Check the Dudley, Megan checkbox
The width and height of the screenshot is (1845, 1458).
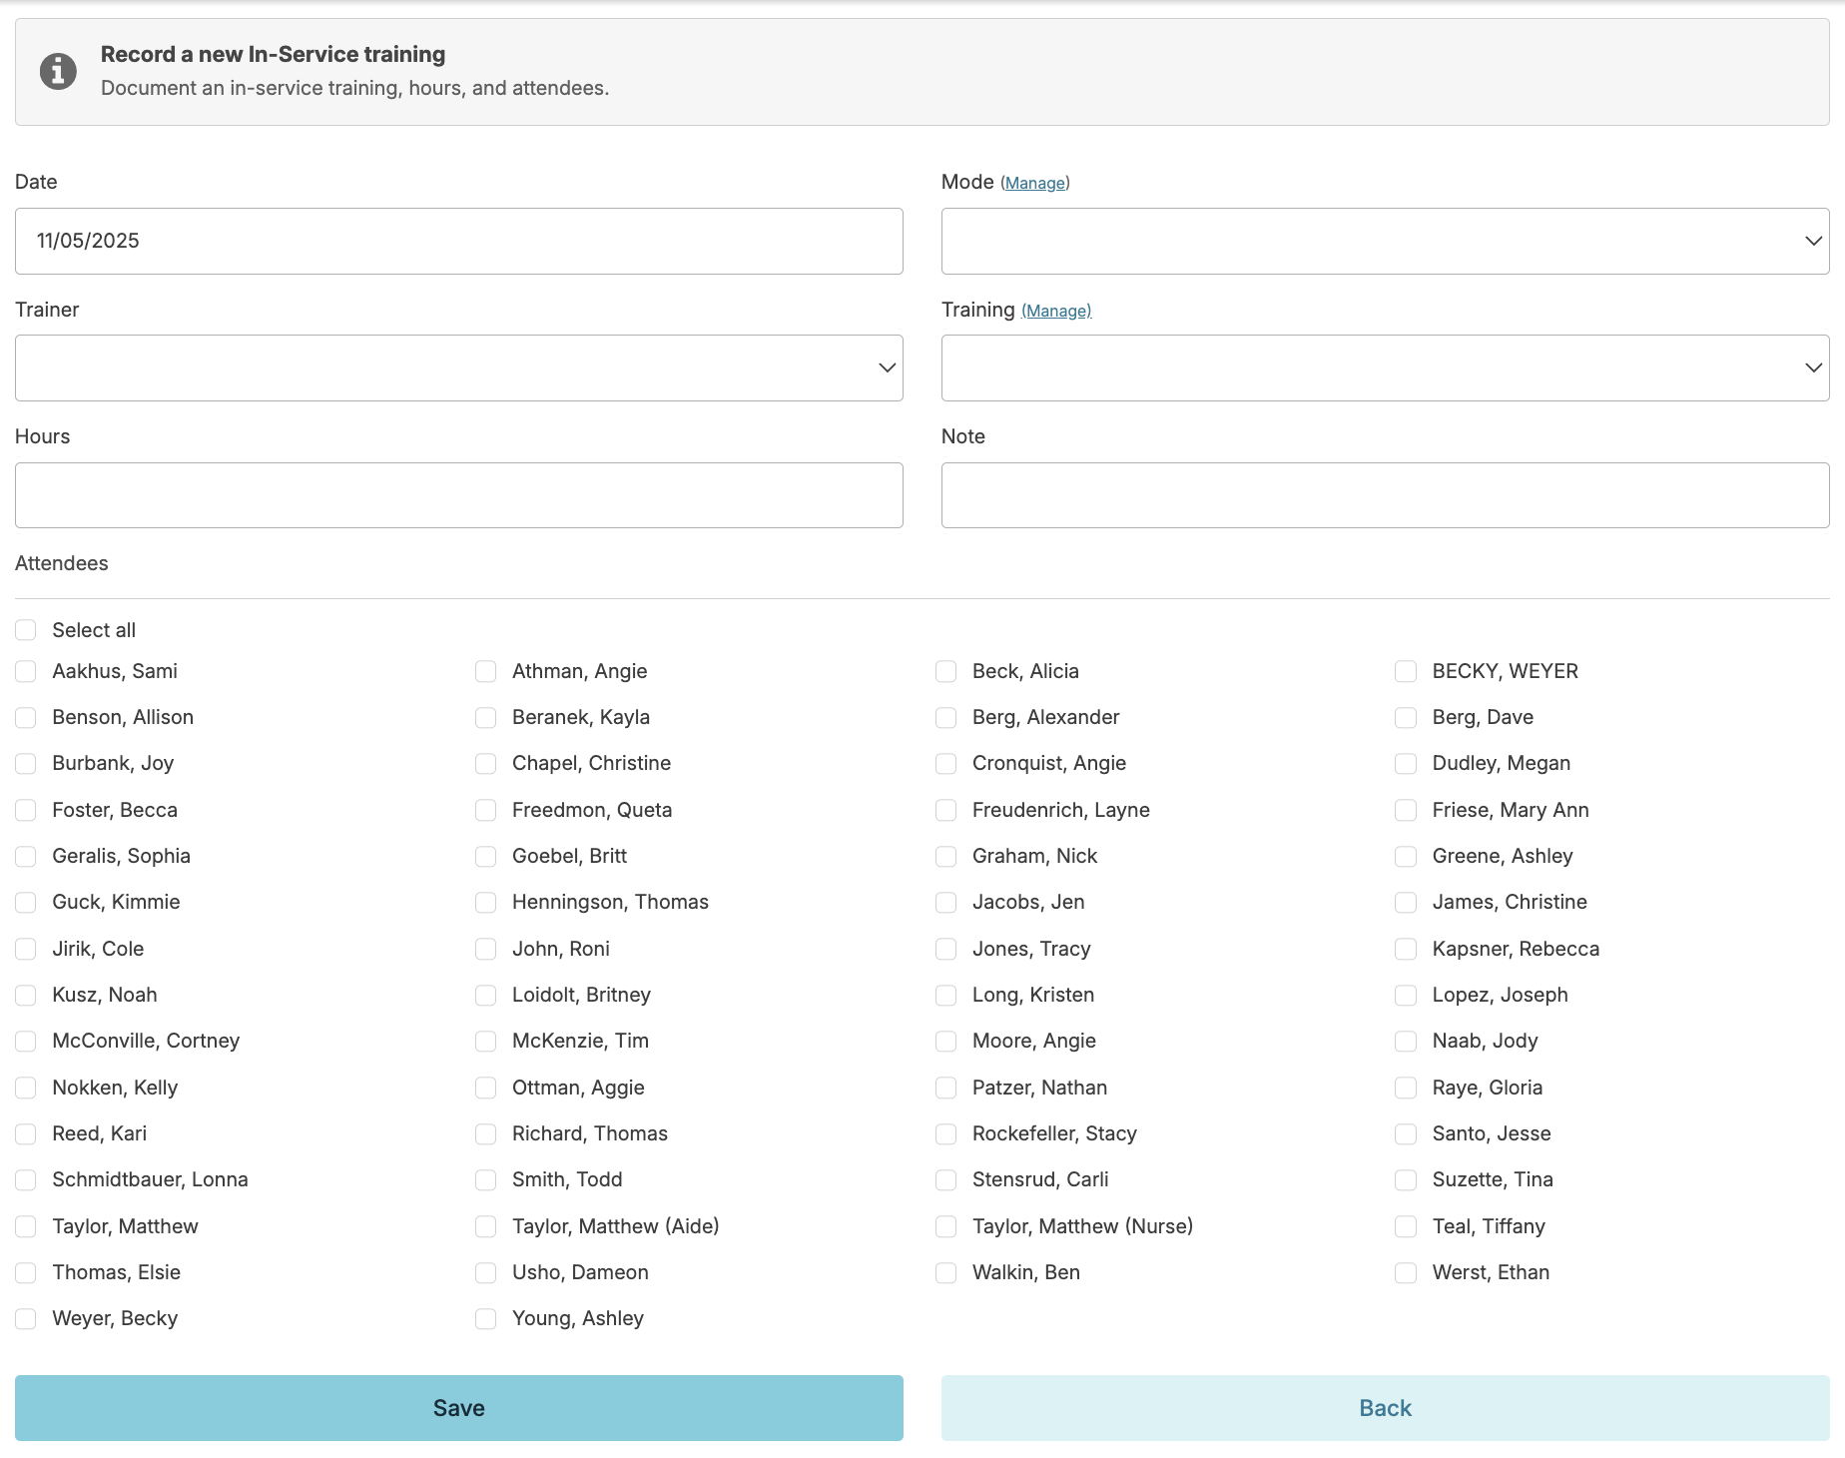click(1406, 763)
